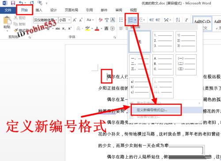Switch to the 页面布局 Page Layout tab

click(72, 10)
